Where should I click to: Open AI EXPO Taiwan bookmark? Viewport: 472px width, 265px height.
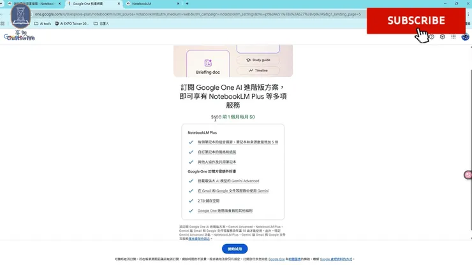click(x=71, y=24)
